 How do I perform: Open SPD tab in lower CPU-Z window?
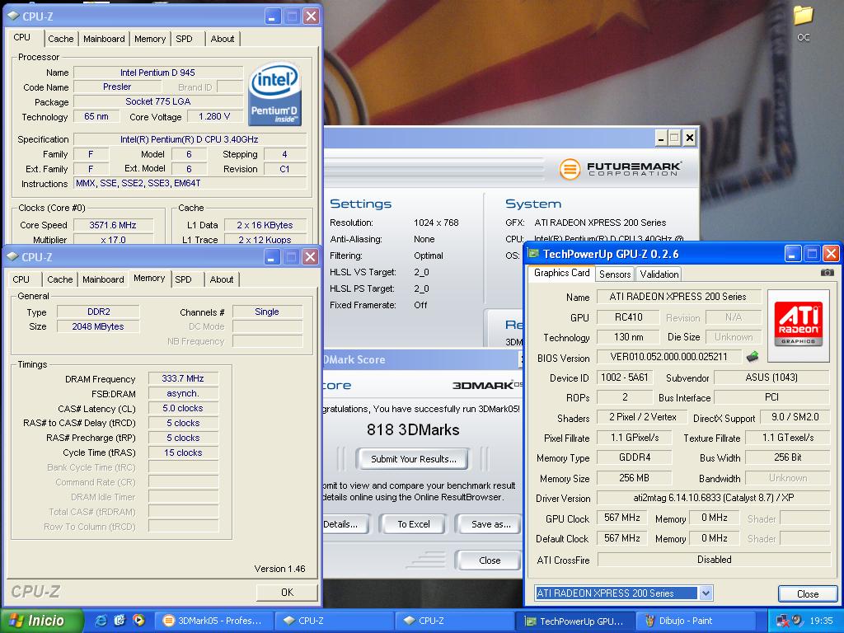coord(183,279)
